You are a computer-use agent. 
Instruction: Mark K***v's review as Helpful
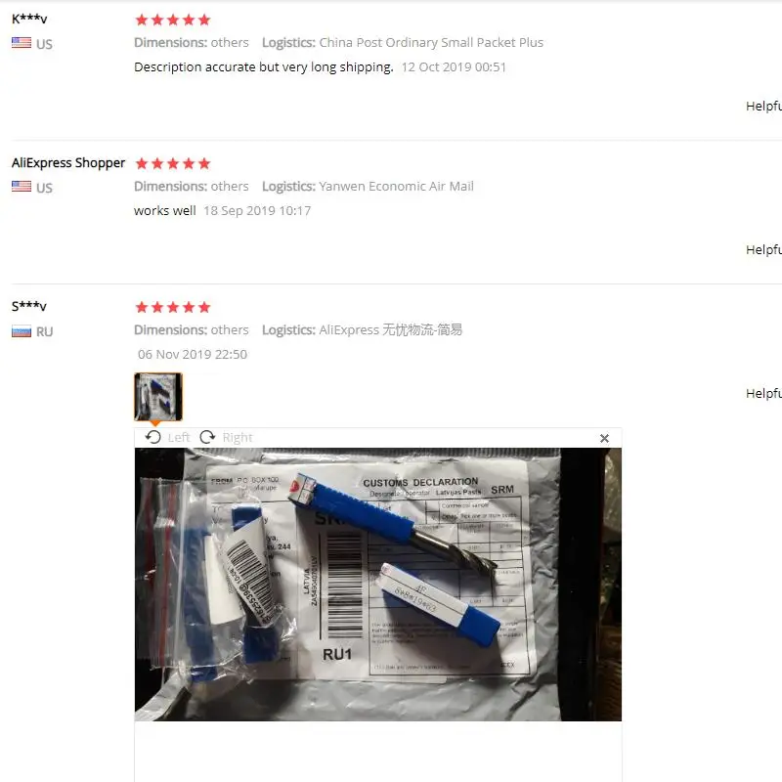pos(763,107)
